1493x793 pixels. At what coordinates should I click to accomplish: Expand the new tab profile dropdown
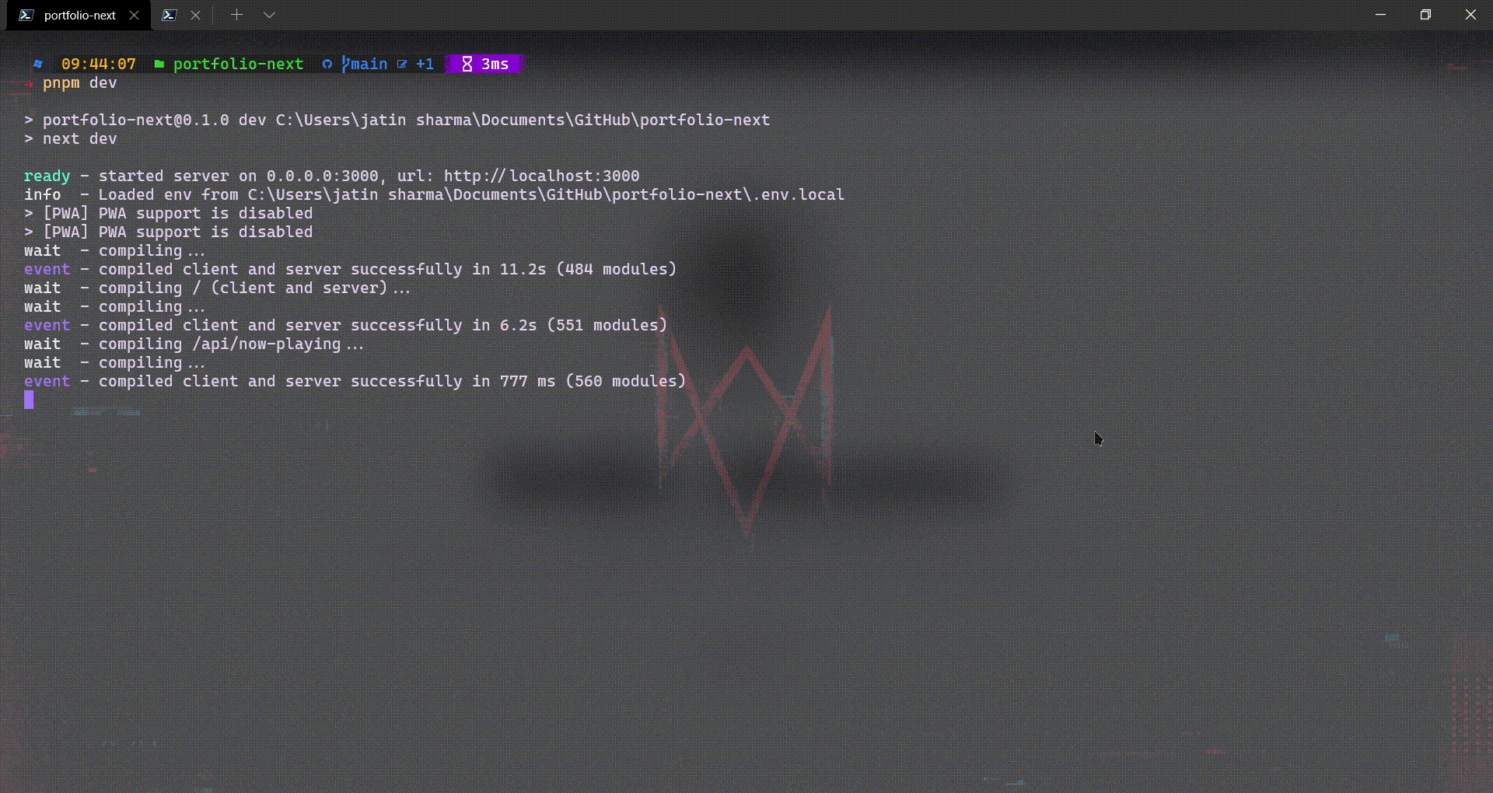click(x=269, y=15)
